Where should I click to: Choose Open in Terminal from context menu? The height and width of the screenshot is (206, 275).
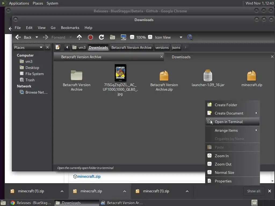click(232, 122)
